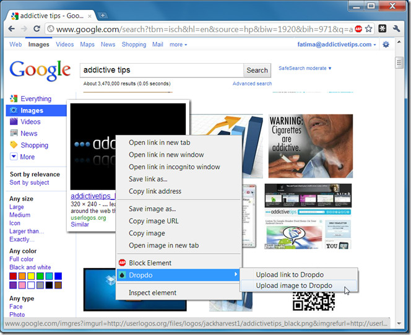411x335 pixels.
Task: Reload the page with refresh icon
Action: (37, 28)
